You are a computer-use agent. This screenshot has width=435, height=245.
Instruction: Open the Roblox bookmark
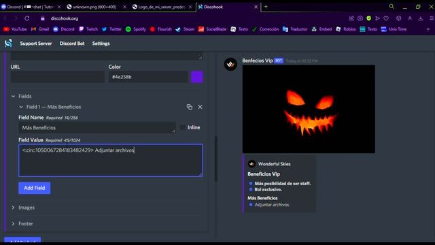point(346,29)
